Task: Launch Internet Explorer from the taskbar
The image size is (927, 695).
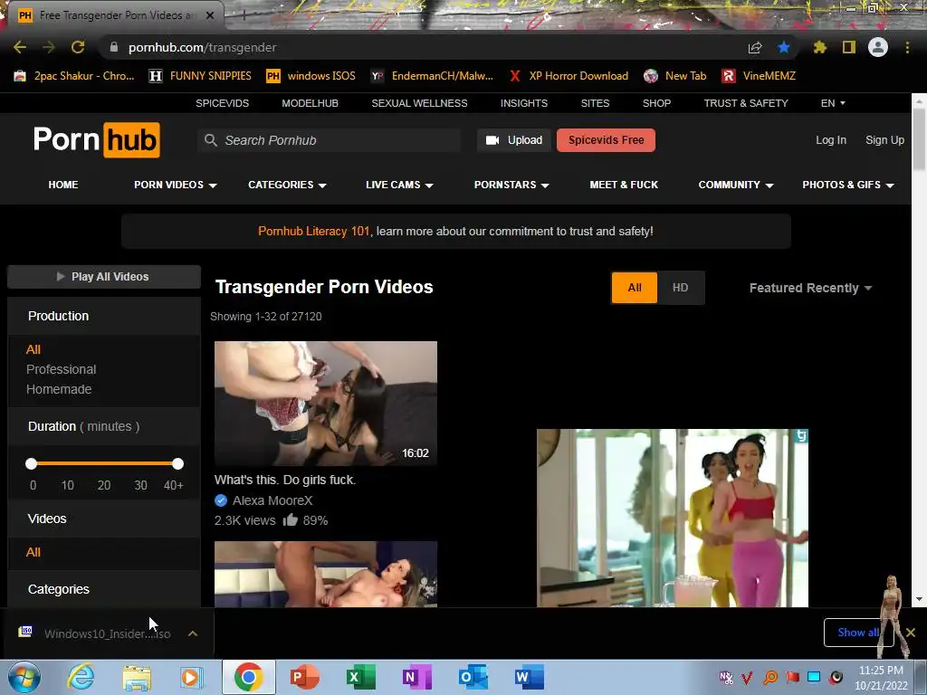Action: pyautogui.click(x=81, y=677)
